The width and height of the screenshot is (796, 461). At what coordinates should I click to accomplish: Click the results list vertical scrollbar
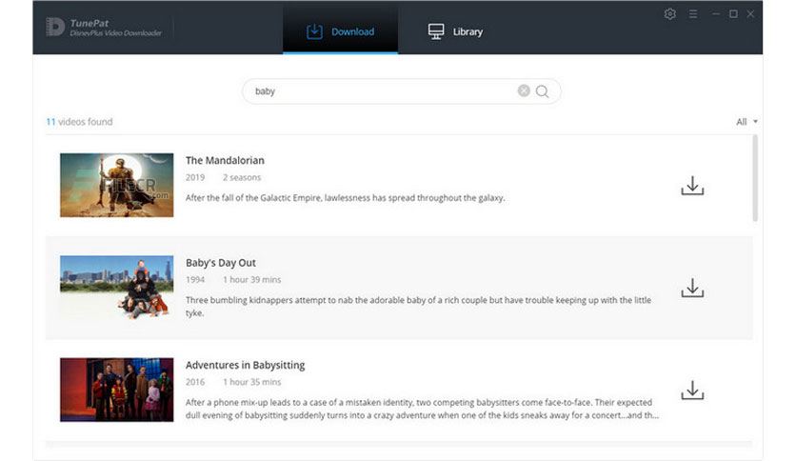point(755,178)
